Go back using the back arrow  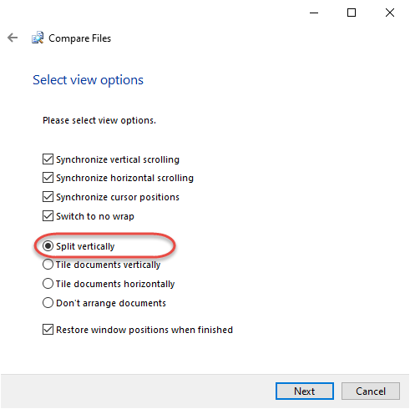[13, 38]
